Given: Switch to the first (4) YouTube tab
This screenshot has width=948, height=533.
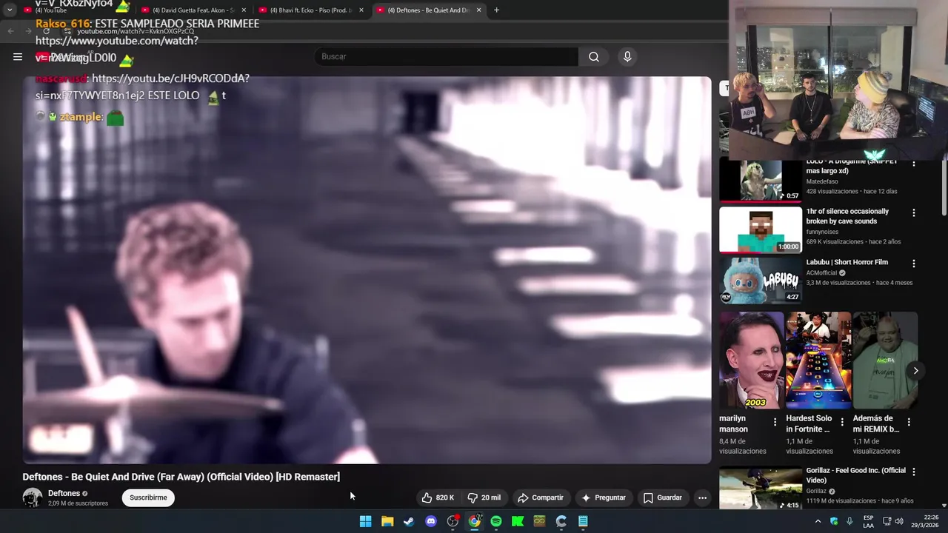Looking at the screenshot, I should (70, 10).
